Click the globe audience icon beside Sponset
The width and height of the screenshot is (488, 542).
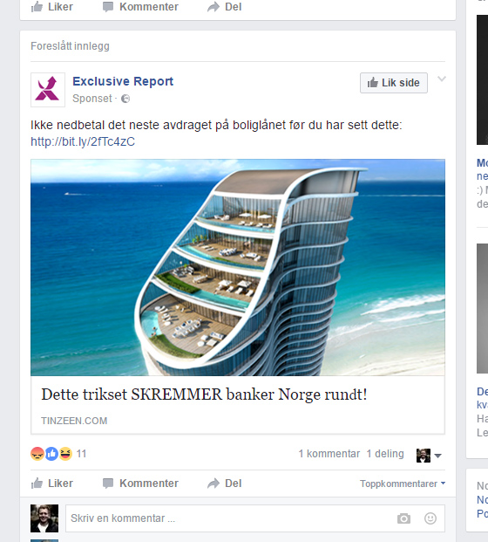click(125, 99)
